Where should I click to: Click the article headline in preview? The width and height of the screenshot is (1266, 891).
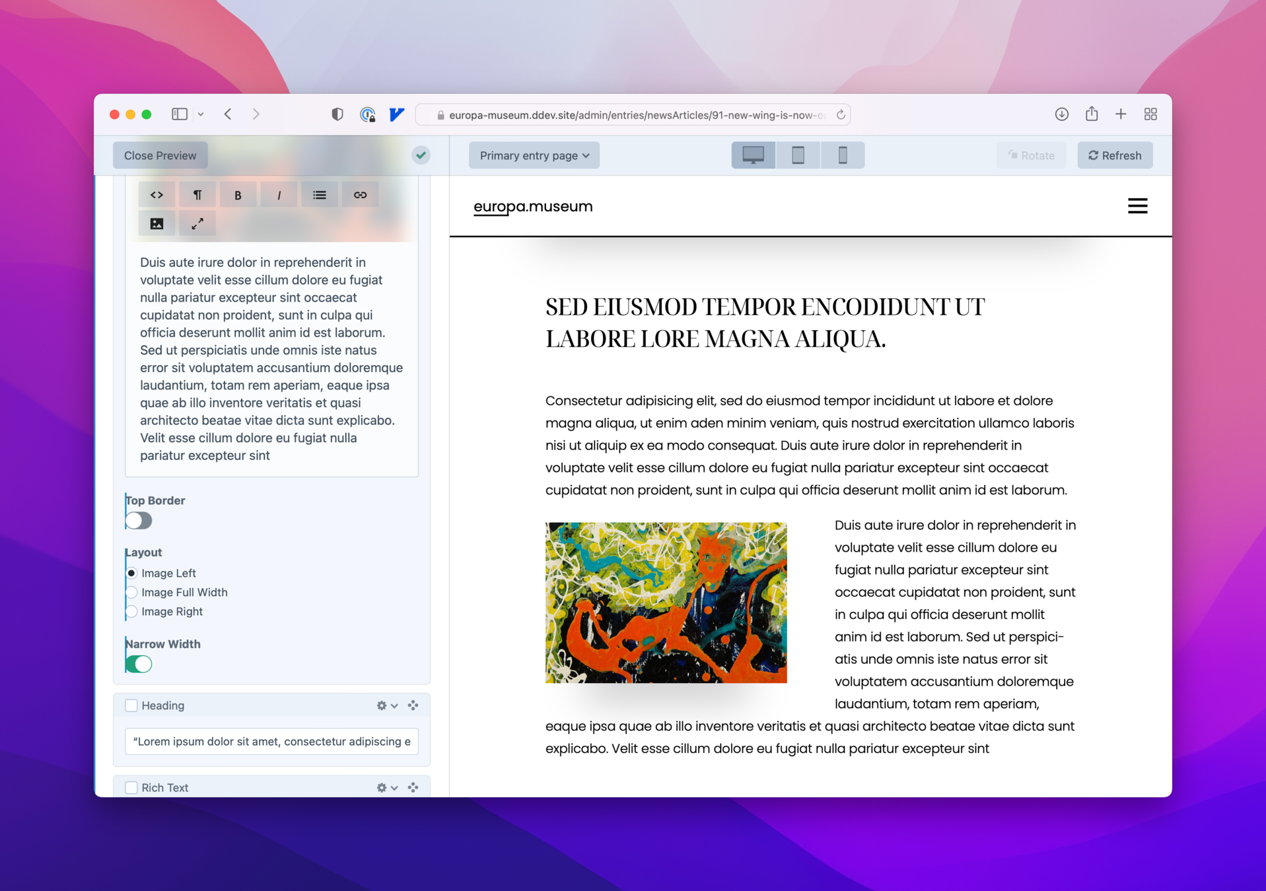pyautogui.click(x=765, y=323)
